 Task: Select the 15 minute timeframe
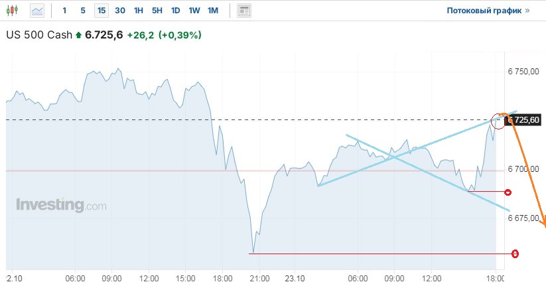coord(101,11)
